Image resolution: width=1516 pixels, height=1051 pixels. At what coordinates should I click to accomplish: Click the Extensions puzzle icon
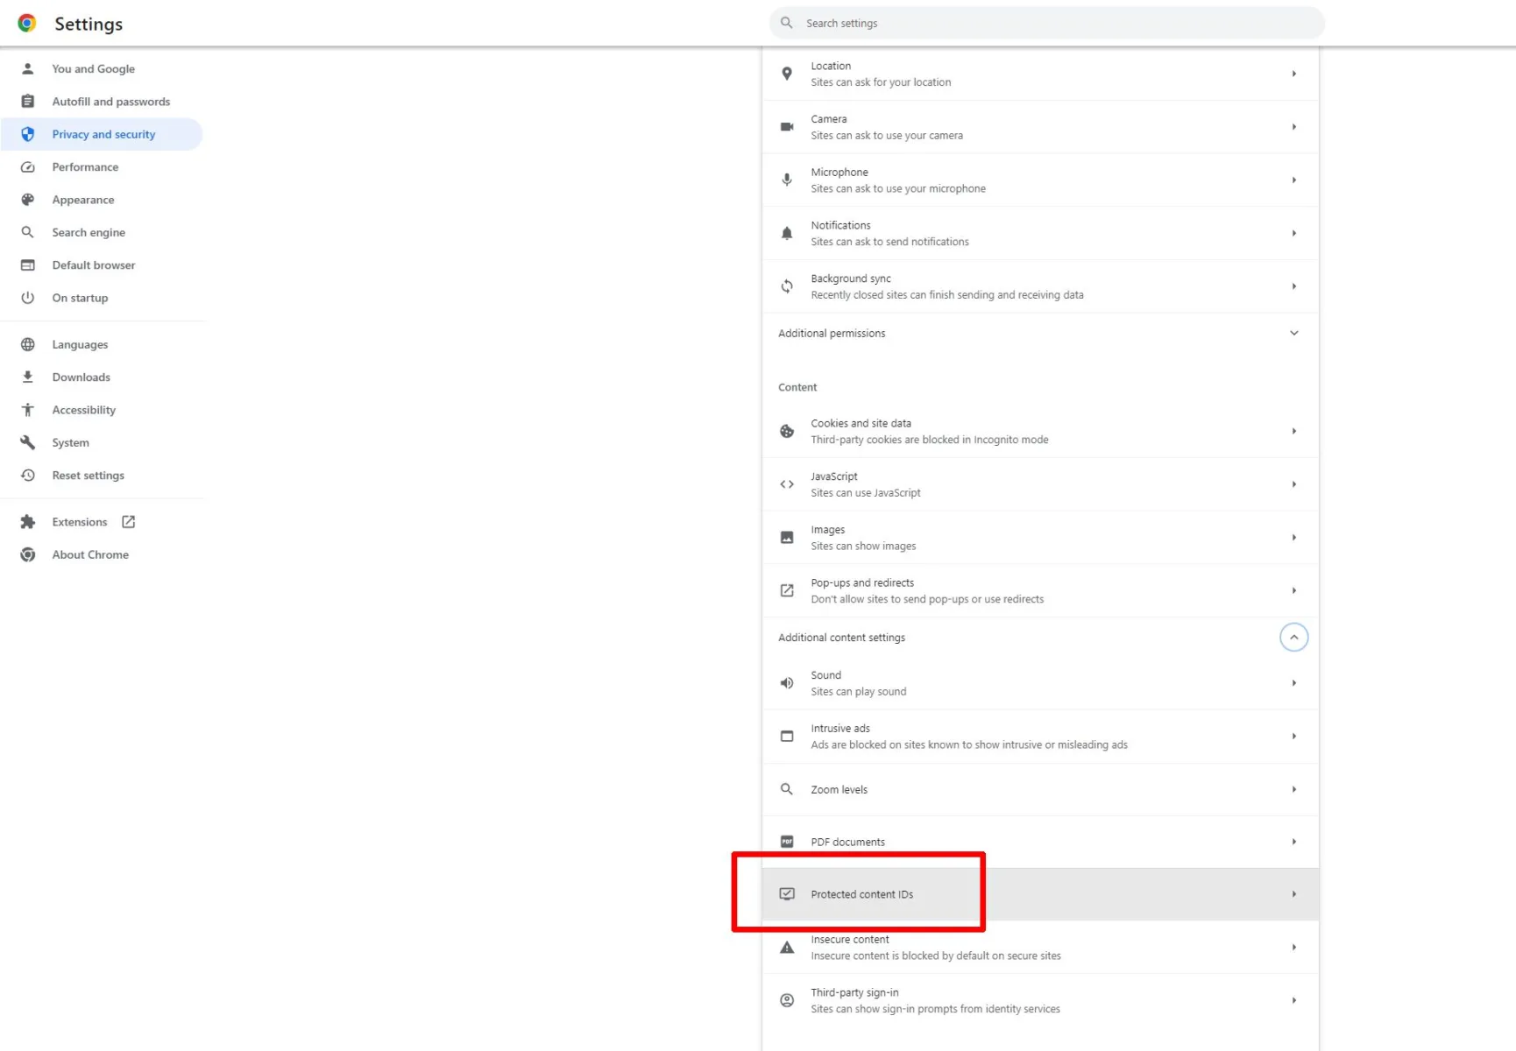(x=28, y=522)
